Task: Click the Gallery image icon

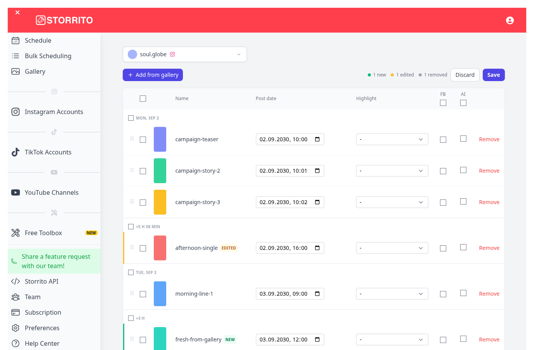Action: click(x=16, y=71)
